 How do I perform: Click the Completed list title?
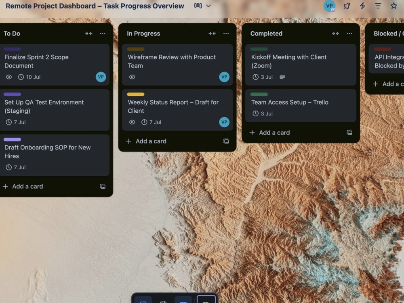click(266, 34)
